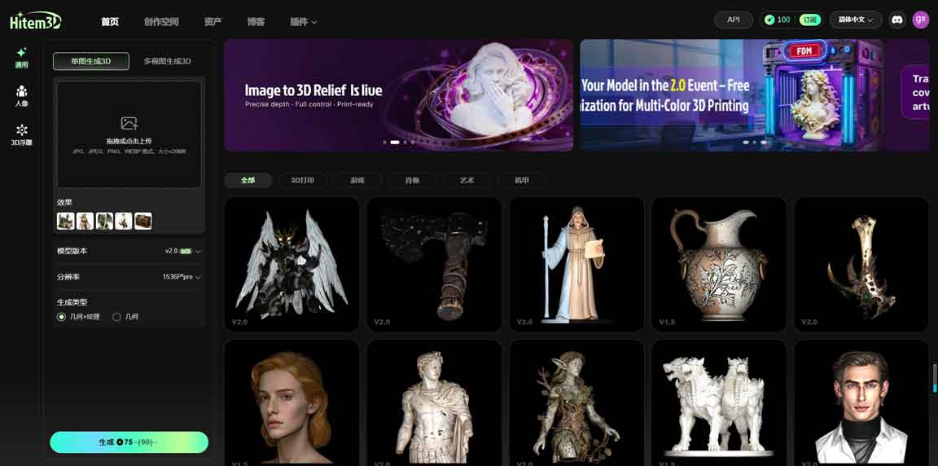Image resolution: width=938 pixels, height=466 pixels.
Task: Open the purple user avatar menu
Action: 920,20
